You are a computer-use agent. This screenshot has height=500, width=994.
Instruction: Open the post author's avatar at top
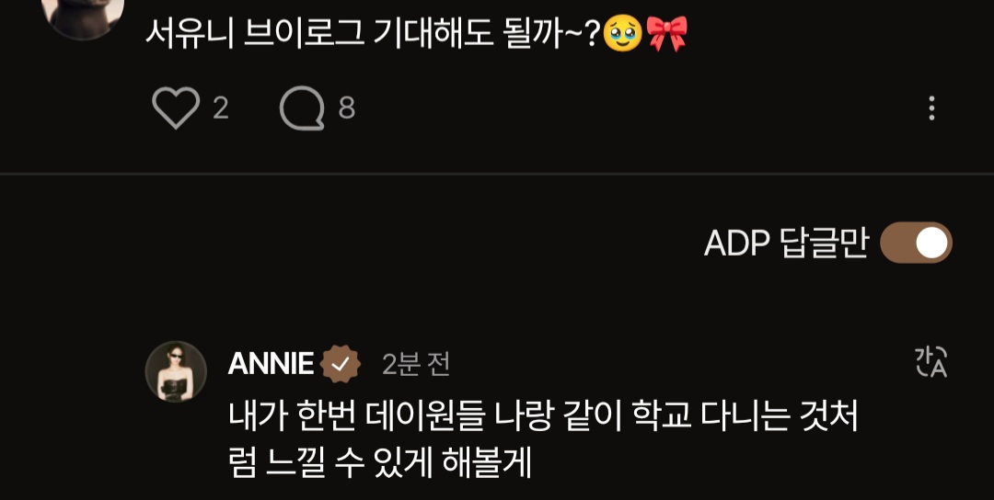[83, 16]
